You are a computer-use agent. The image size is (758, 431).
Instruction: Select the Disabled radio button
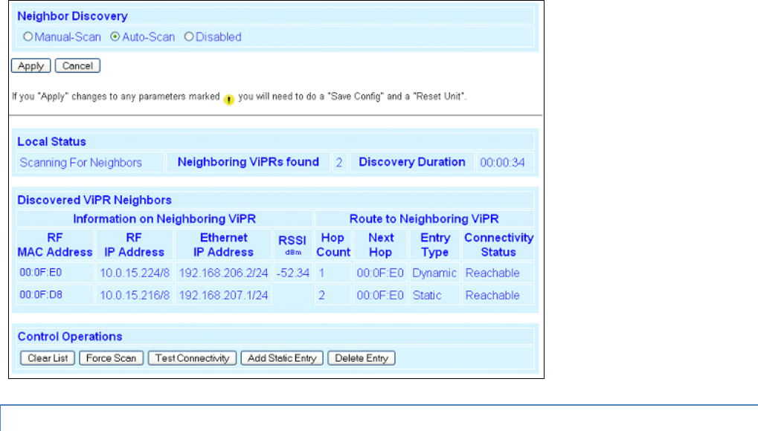pos(189,36)
